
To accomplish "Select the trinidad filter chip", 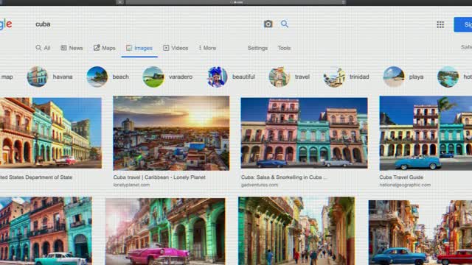I will [346, 77].
